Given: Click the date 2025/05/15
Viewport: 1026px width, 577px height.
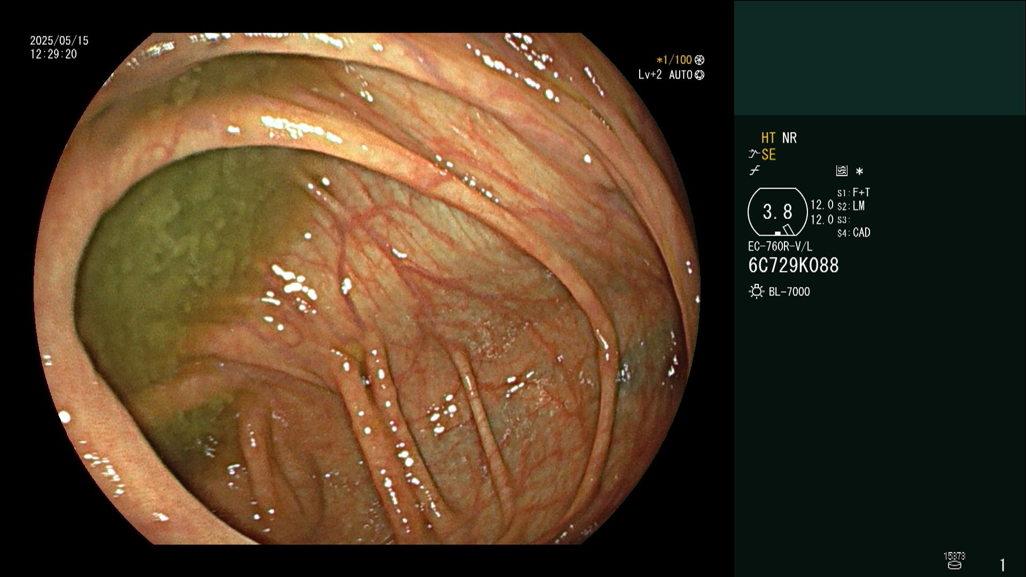Looking at the screenshot, I should click(59, 41).
